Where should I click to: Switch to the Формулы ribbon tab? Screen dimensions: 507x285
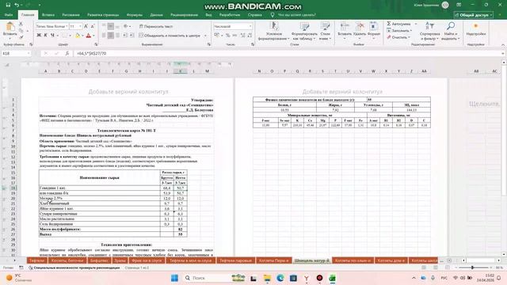134,15
